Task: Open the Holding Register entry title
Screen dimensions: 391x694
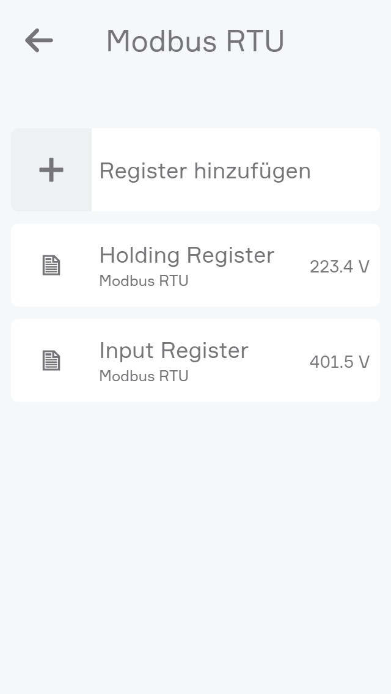Action: pos(186,255)
